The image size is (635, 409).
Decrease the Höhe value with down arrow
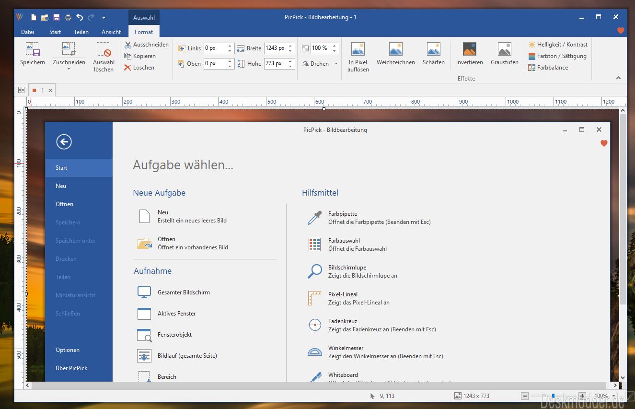(290, 66)
